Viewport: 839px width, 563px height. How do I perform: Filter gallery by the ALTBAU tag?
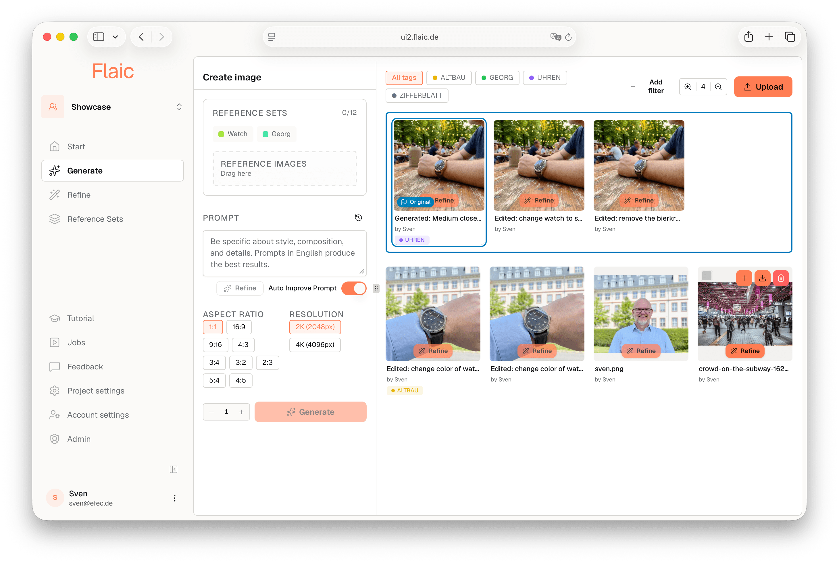tap(449, 78)
